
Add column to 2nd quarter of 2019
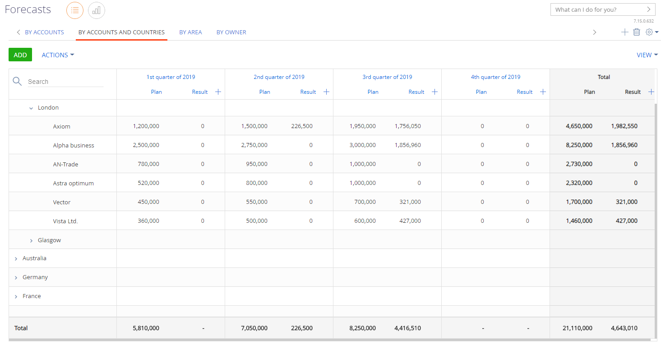[x=326, y=92]
